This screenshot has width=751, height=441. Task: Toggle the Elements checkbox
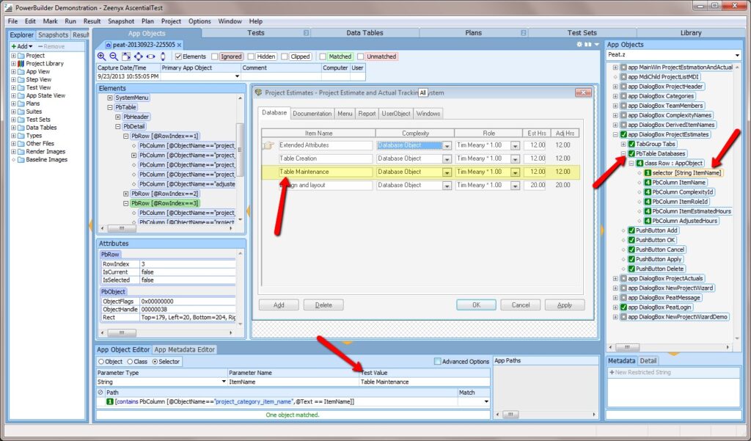coord(177,57)
